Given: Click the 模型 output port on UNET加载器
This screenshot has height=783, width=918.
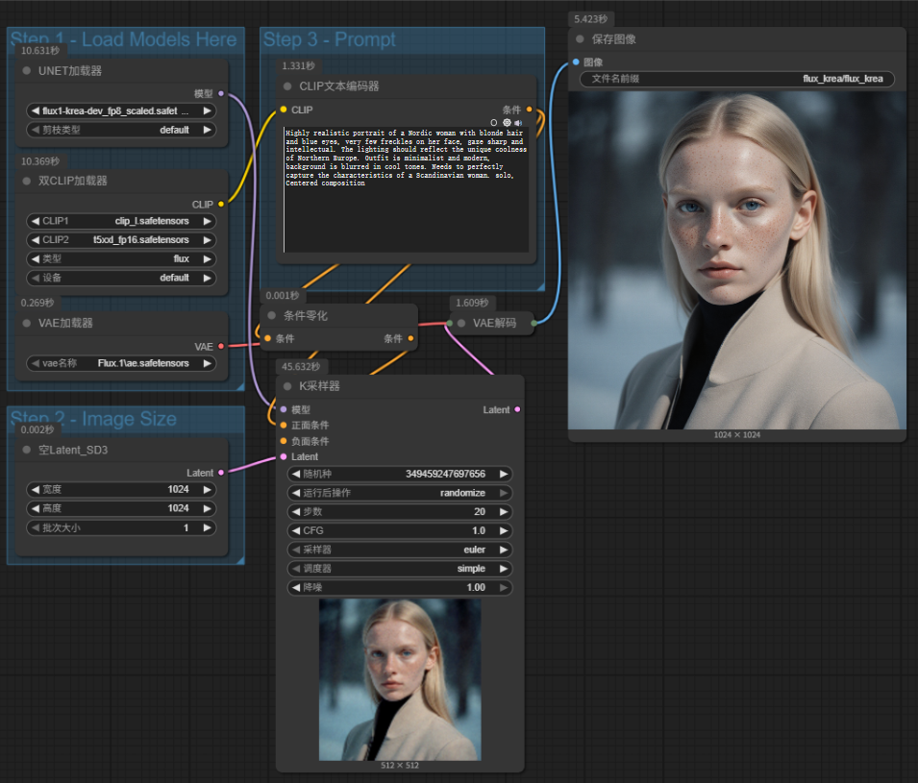Looking at the screenshot, I should [x=221, y=93].
